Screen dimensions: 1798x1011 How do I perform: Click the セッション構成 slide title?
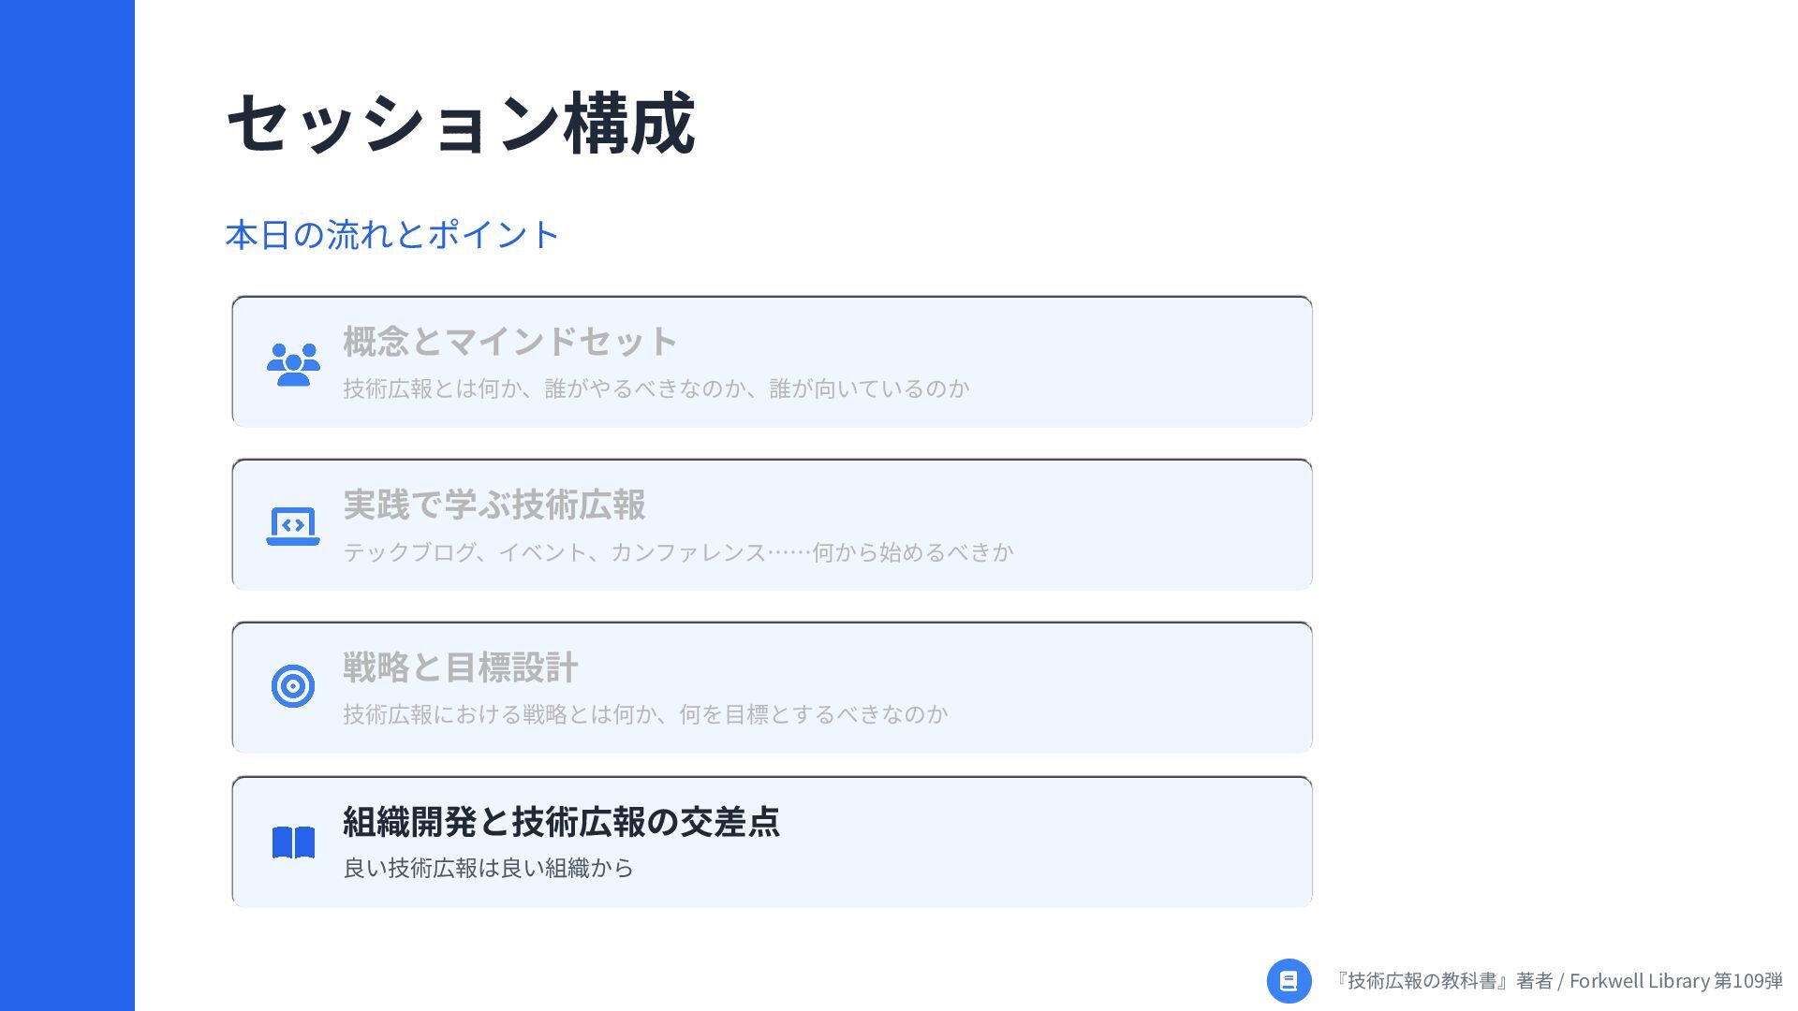coord(460,124)
